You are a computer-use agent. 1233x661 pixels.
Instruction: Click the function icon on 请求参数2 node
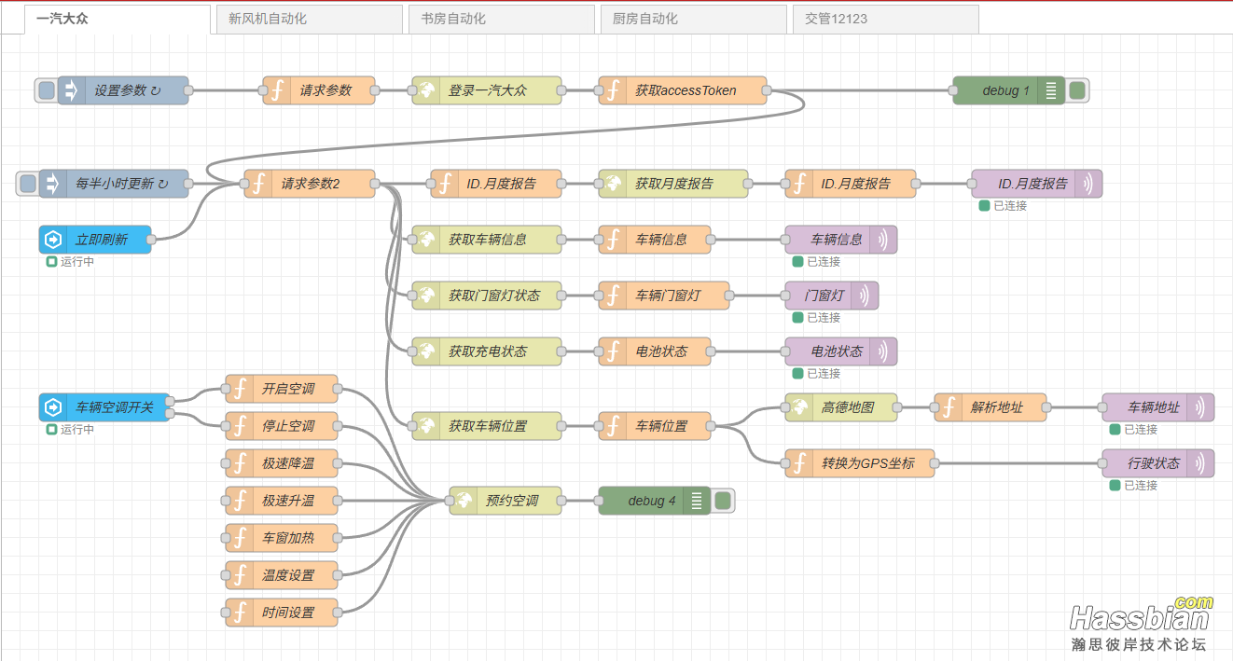[x=258, y=184]
